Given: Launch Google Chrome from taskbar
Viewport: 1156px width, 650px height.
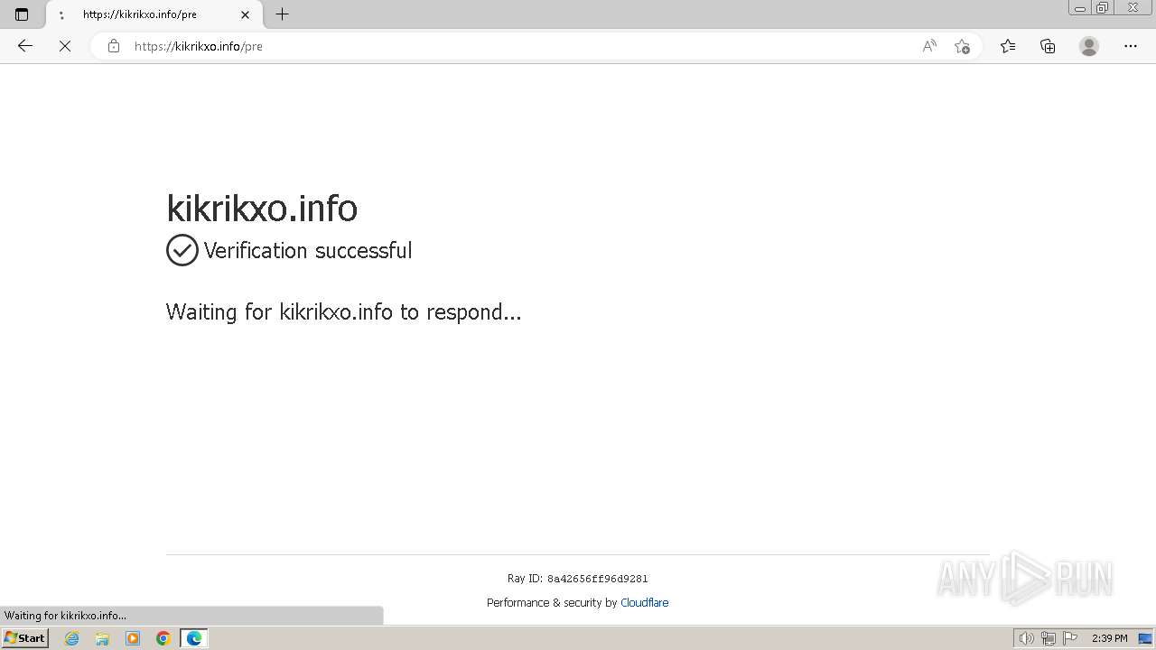Looking at the screenshot, I should click(x=163, y=638).
